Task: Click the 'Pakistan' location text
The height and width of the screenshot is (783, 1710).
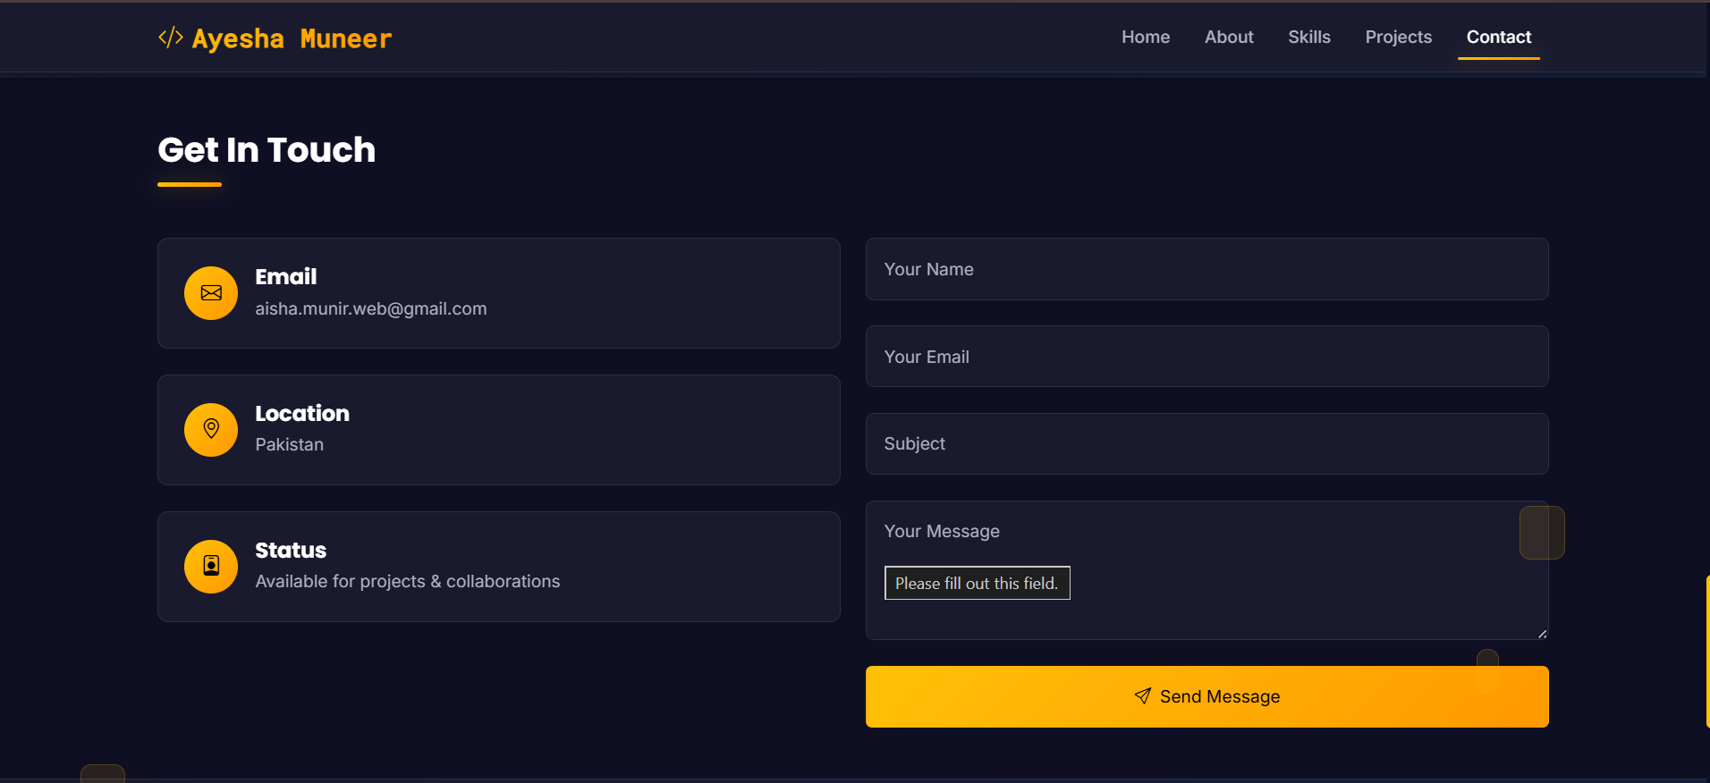Action: click(x=290, y=444)
